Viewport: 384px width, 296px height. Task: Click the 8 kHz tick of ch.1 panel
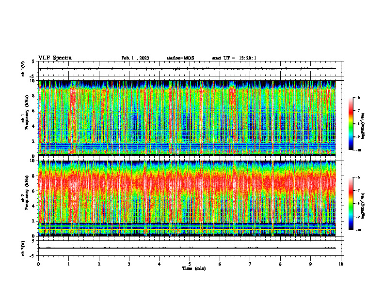click(34, 96)
